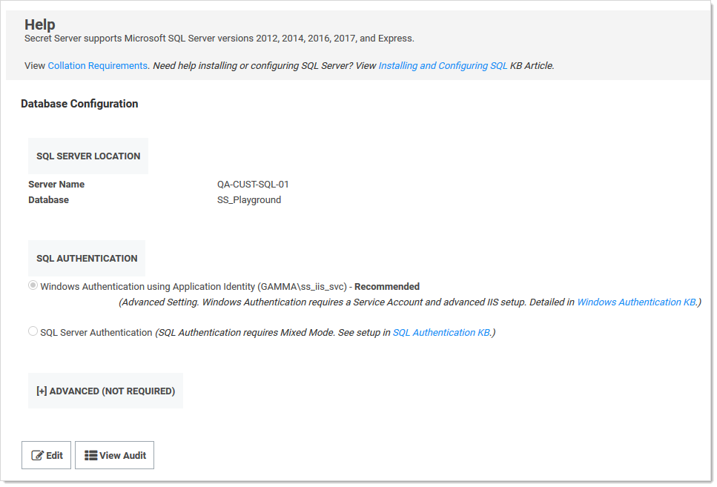The image size is (717, 487).
Task: Select the Windows Authentication radio button
Action: point(33,286)
